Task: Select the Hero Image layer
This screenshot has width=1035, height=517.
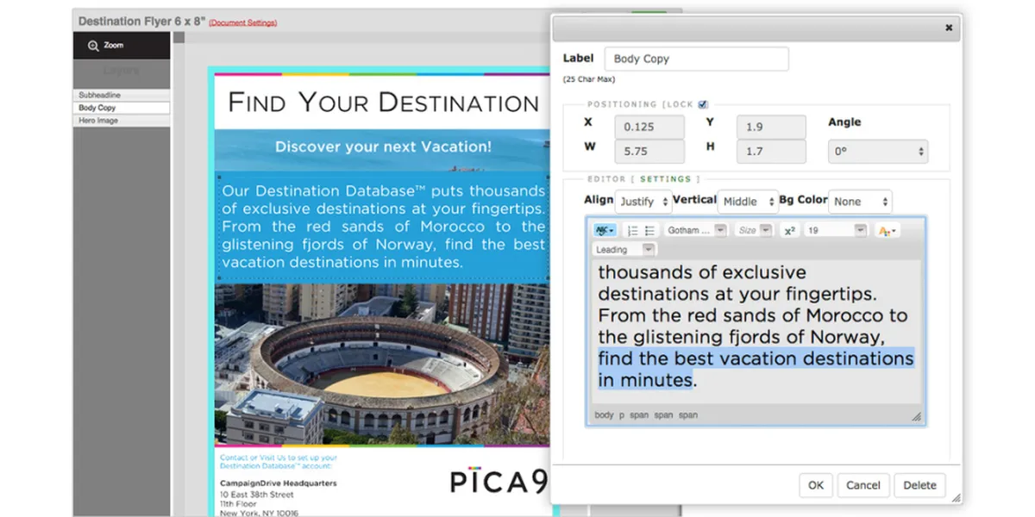Action: point(121,121)
